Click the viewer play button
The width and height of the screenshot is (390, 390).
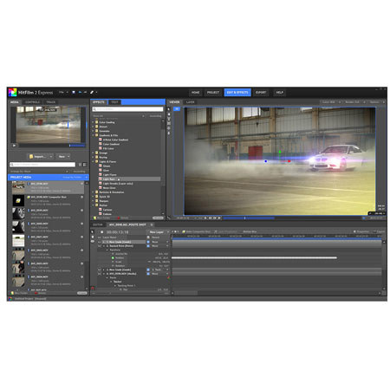pyautogui.click(x=219, y=218)
